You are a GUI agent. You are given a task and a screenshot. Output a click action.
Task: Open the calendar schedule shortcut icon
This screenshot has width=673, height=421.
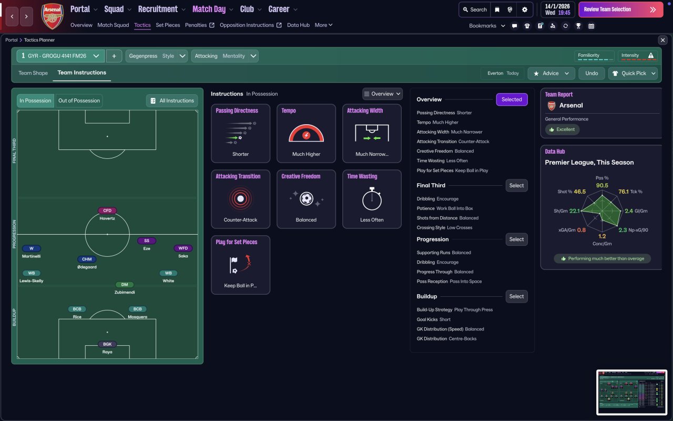coord(591,26)
